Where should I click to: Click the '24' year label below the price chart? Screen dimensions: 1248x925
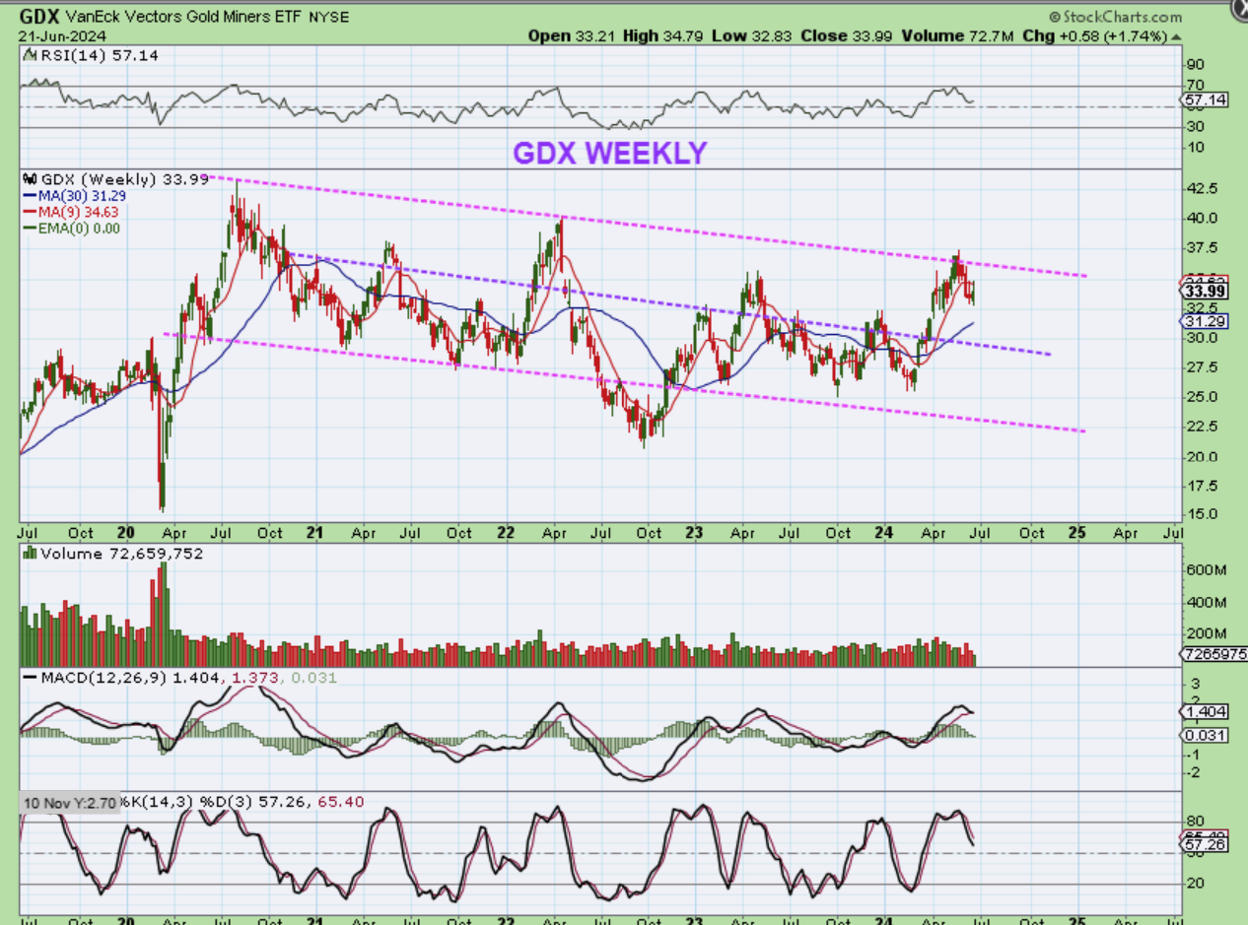(x=884, y=533)
